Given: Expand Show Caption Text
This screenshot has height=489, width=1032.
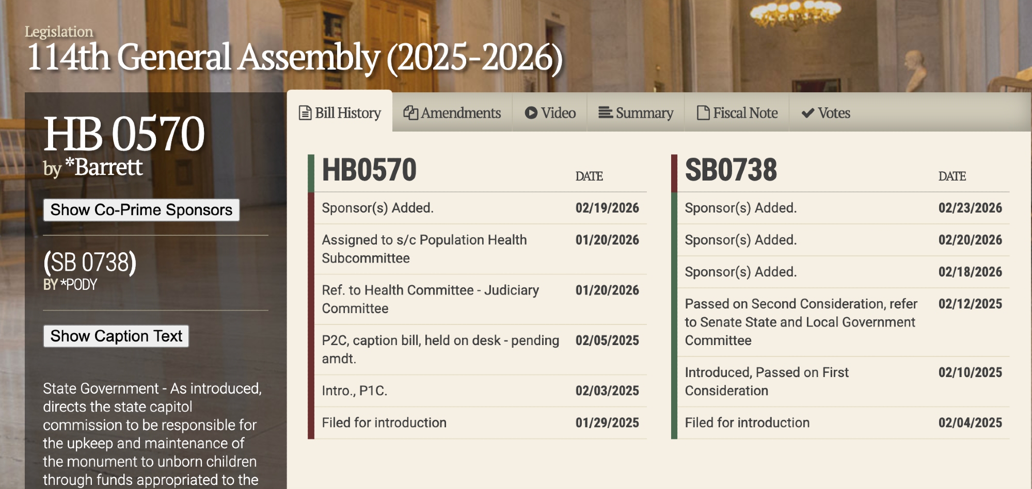Looking at the screenshot, I should click(x=116, y=336).
